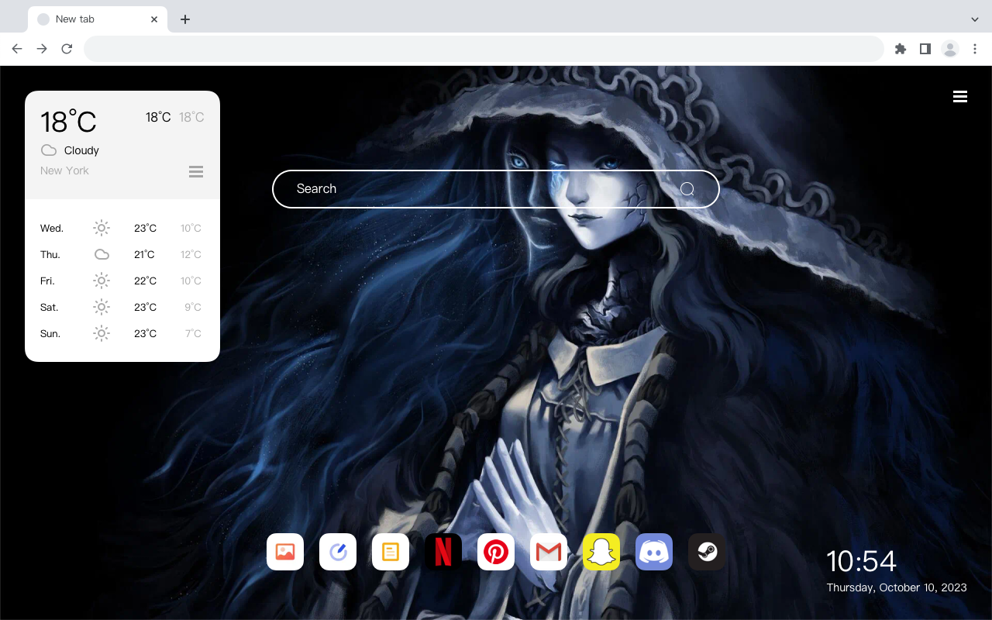Open a new tab with plus button
992x620 pixels.
coord(184,19)
